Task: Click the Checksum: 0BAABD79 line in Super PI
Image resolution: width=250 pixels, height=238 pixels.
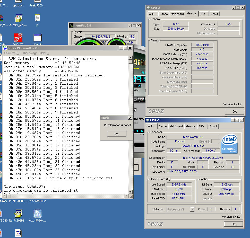Action: pos(25,186)
